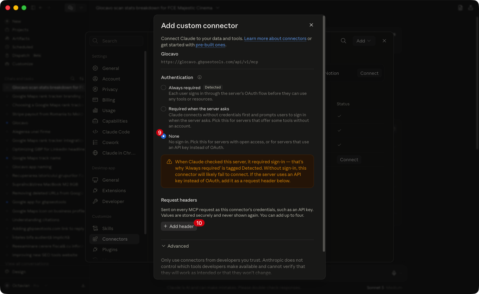
Task: Click the info icon beside Authentication
Action: pos(200,77)
